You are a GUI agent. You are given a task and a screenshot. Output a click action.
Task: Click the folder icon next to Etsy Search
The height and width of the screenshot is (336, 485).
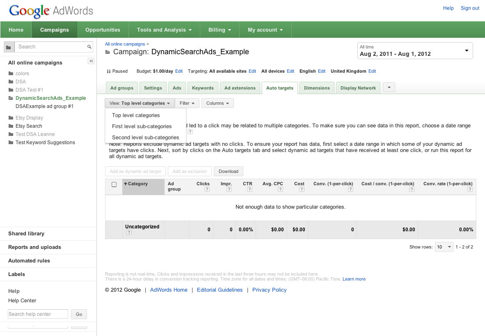pos(11,126)
